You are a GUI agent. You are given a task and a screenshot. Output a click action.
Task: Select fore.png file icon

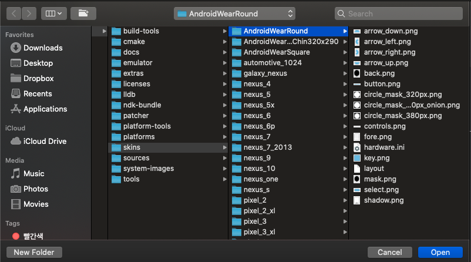click(357, 137)
